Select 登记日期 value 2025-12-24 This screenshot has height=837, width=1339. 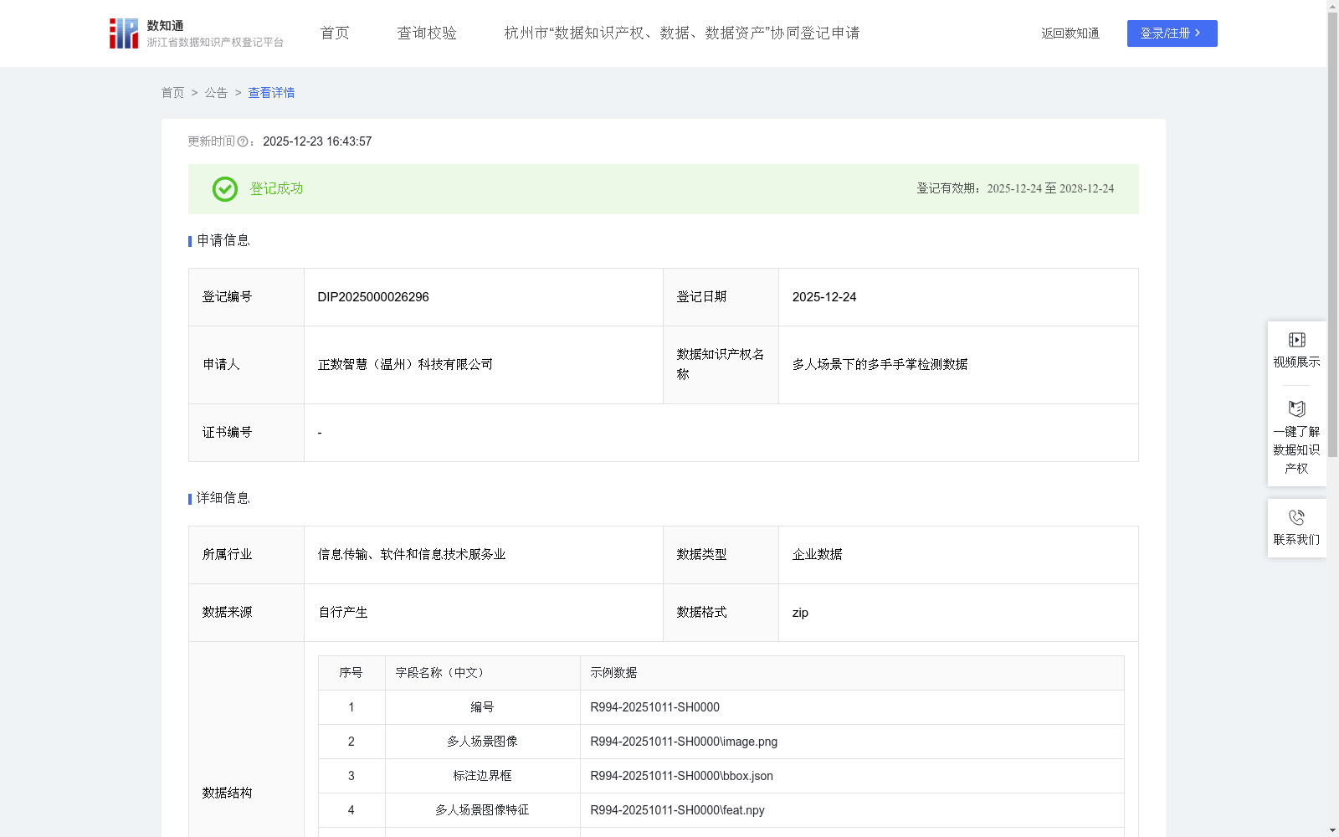[x=824, y=297]
